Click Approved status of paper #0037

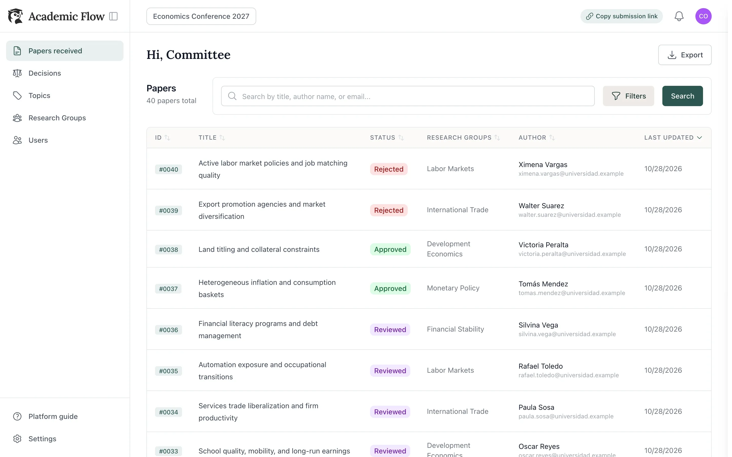tap(390, 288)
